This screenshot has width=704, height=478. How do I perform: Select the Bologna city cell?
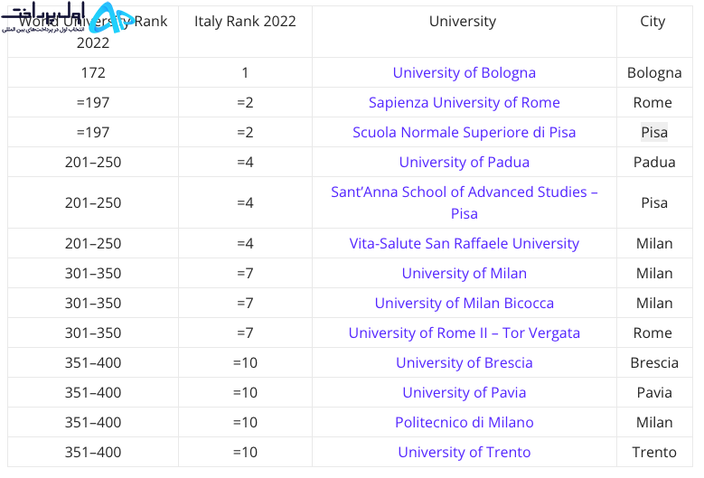point(654,72)
